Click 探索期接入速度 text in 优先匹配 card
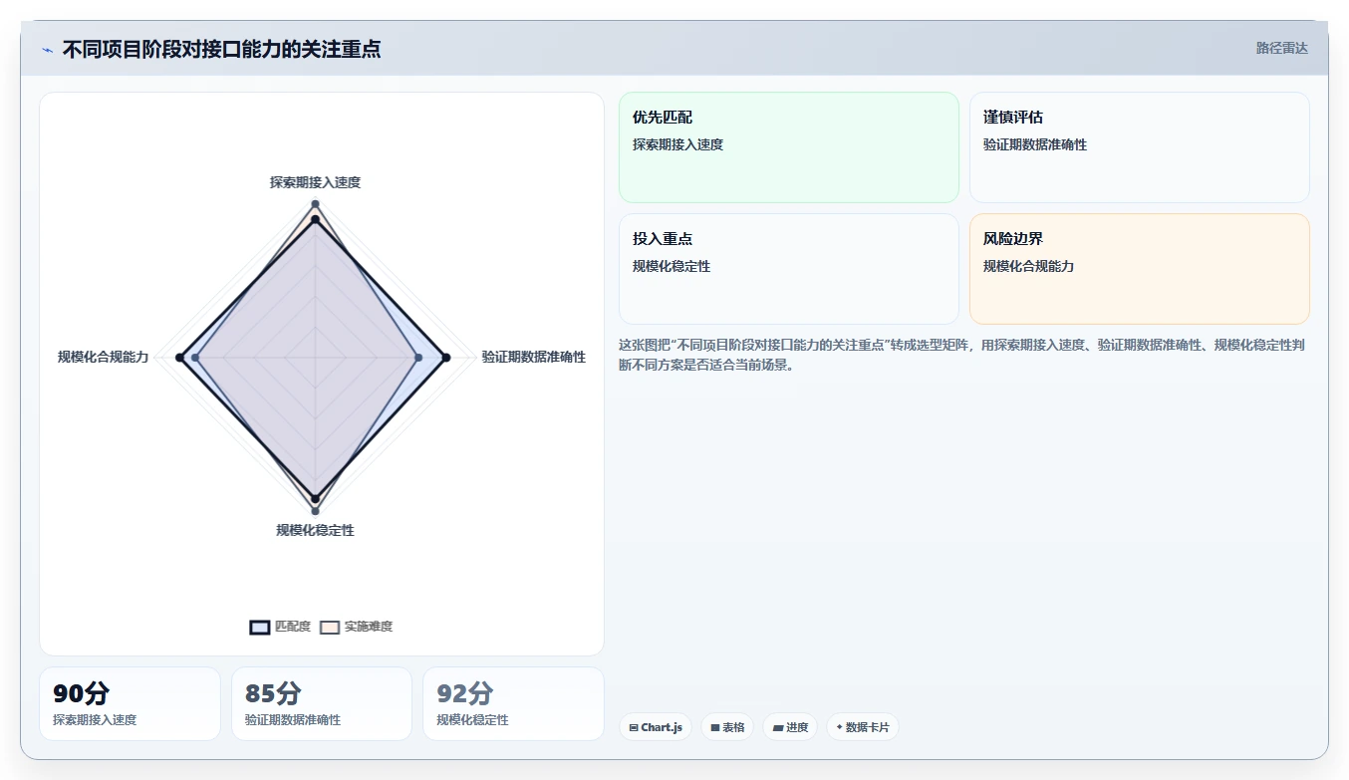1349x780 pixels. pos(677,144)
